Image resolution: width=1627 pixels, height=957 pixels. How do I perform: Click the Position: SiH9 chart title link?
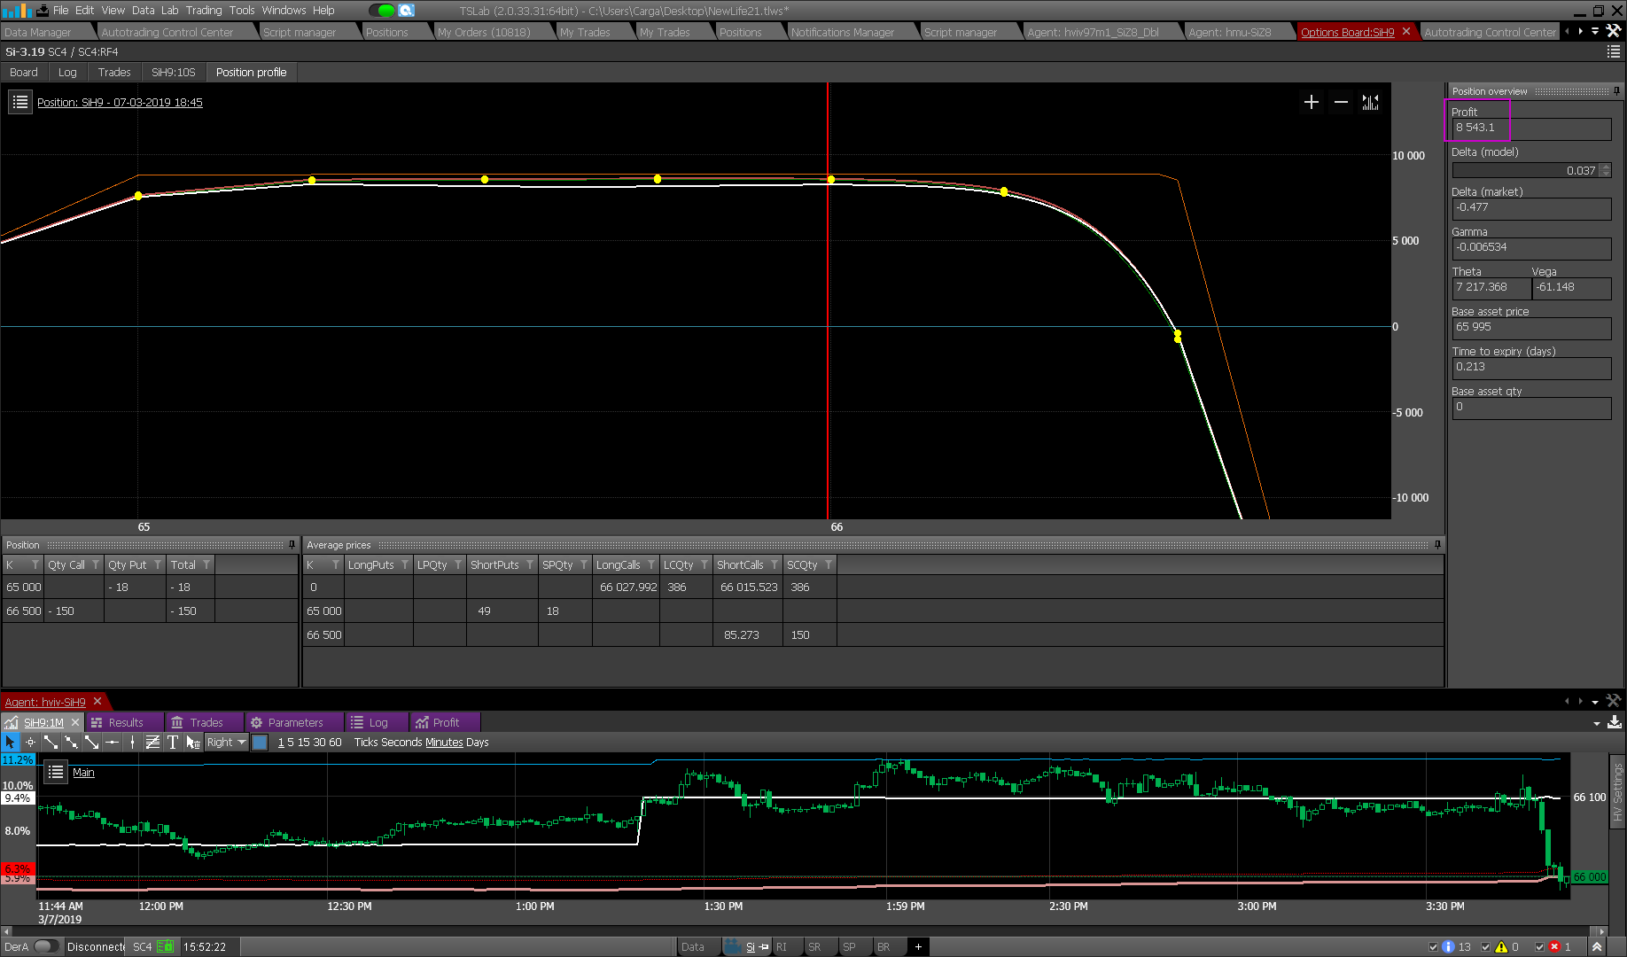pos(120,103)
